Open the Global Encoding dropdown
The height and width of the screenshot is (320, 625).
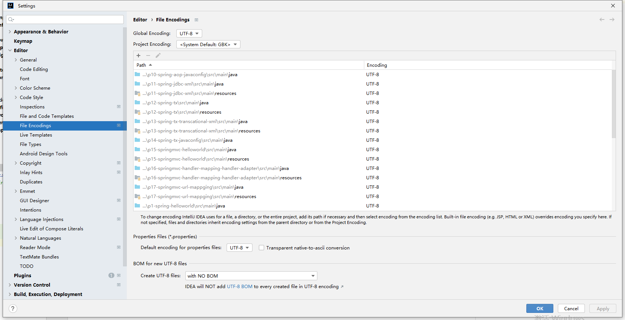pyautogui.click(x=189, y=33)
